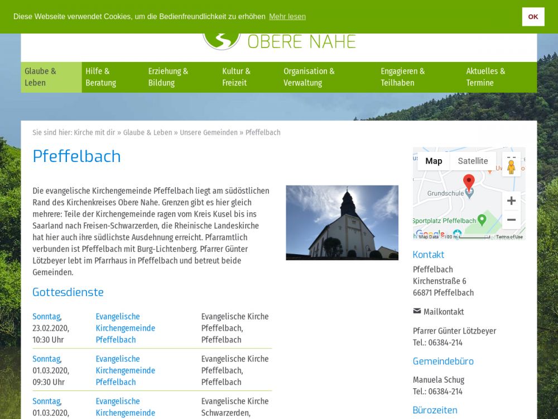Zoom in on the map
The width and height of the screenshot is (558, 419).
511,201
